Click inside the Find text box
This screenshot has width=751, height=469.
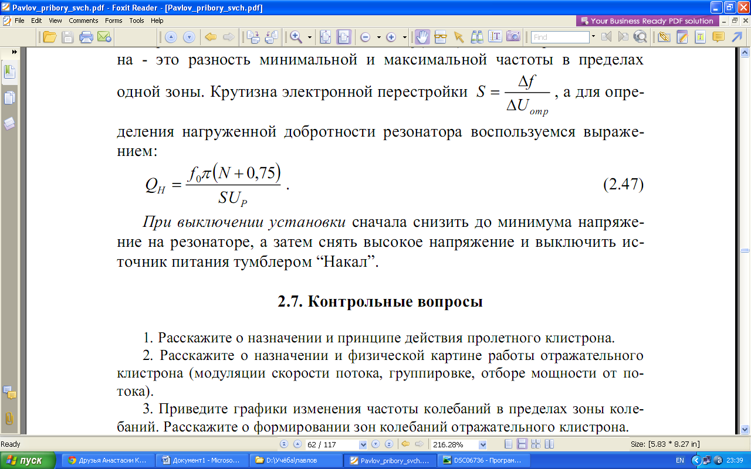coord(560,37)
